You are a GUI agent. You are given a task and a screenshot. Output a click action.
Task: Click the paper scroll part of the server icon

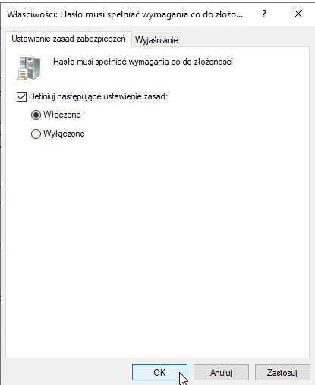pos(22,74)
